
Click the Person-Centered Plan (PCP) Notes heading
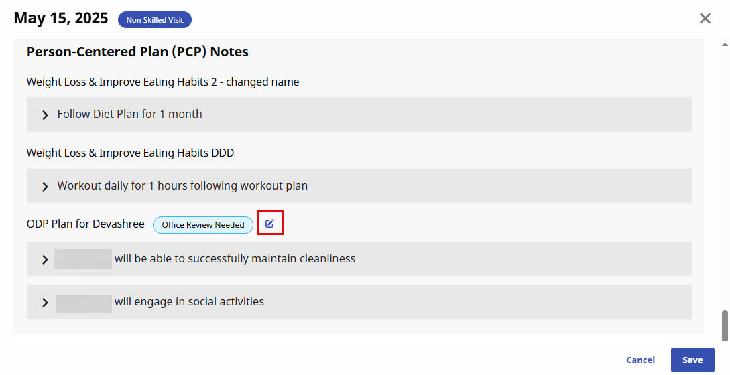137,52
